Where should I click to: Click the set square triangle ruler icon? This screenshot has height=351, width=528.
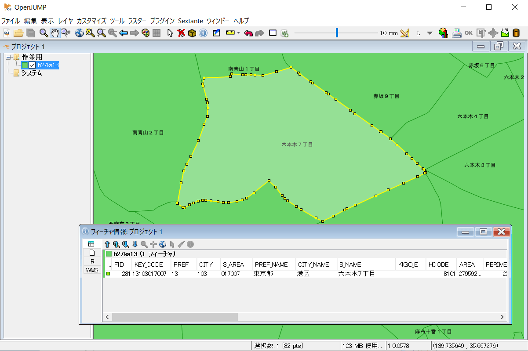(405, 33)
